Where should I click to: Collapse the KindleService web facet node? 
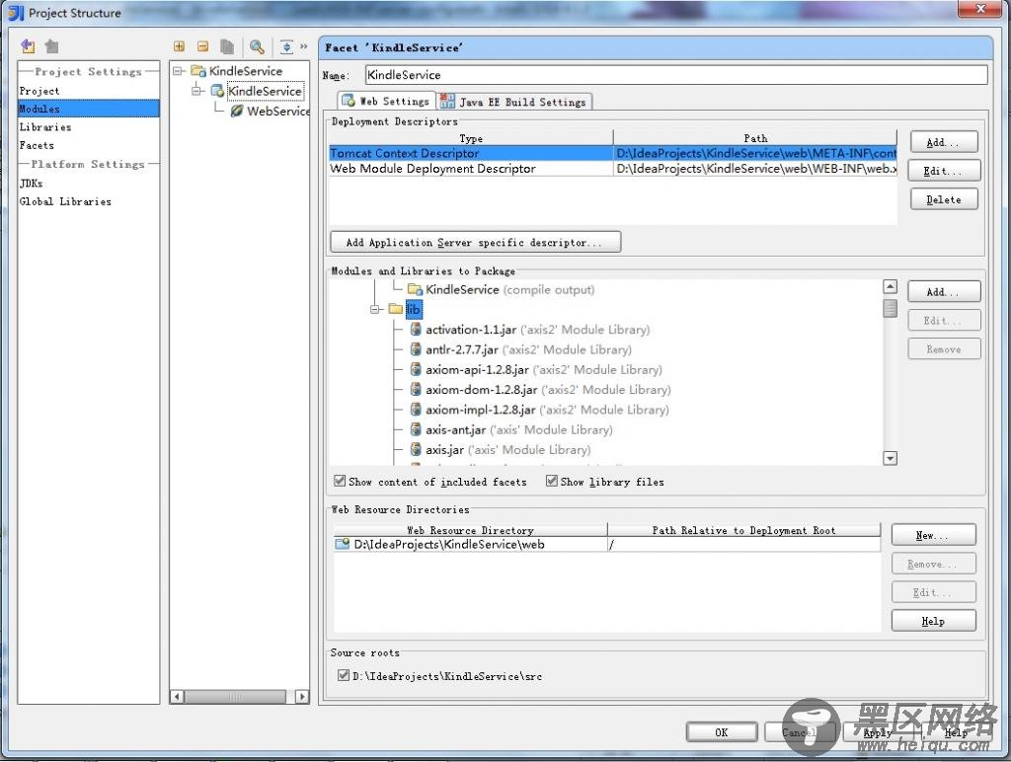tap(197, 91)
